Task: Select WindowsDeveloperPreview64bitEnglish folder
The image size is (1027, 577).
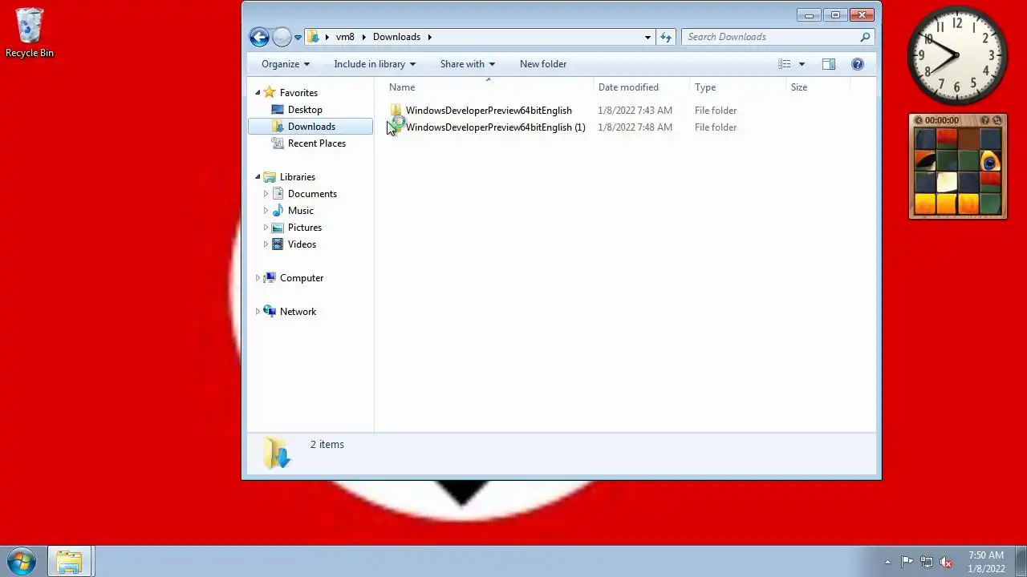Action: (x=489, y=111)
